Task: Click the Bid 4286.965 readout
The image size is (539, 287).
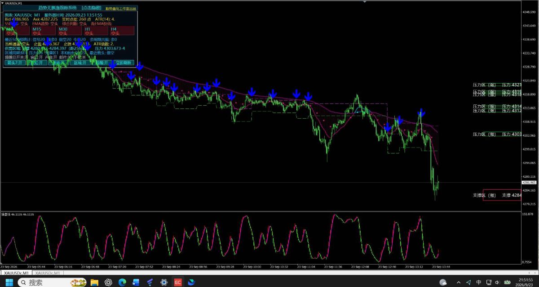Action: 17,19
